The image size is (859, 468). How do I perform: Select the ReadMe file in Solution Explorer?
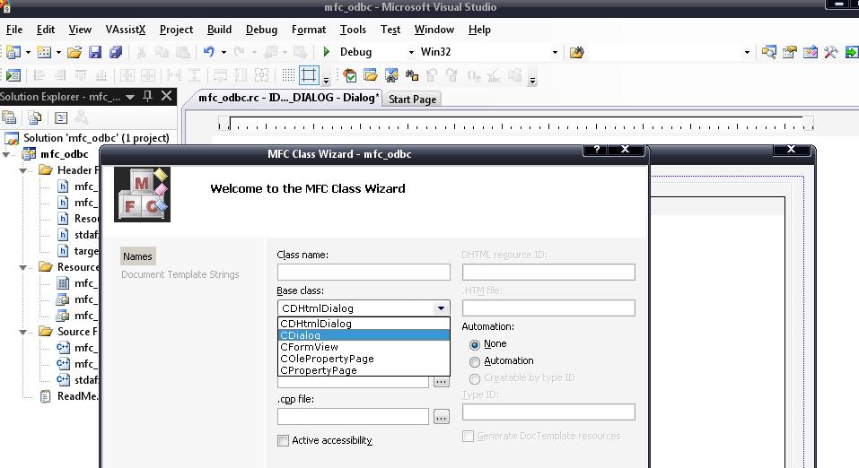pyautogui.click(x=69, y=396)
